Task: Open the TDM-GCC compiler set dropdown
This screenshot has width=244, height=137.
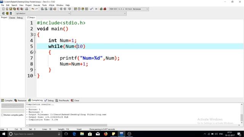Action: click(129, 9)
